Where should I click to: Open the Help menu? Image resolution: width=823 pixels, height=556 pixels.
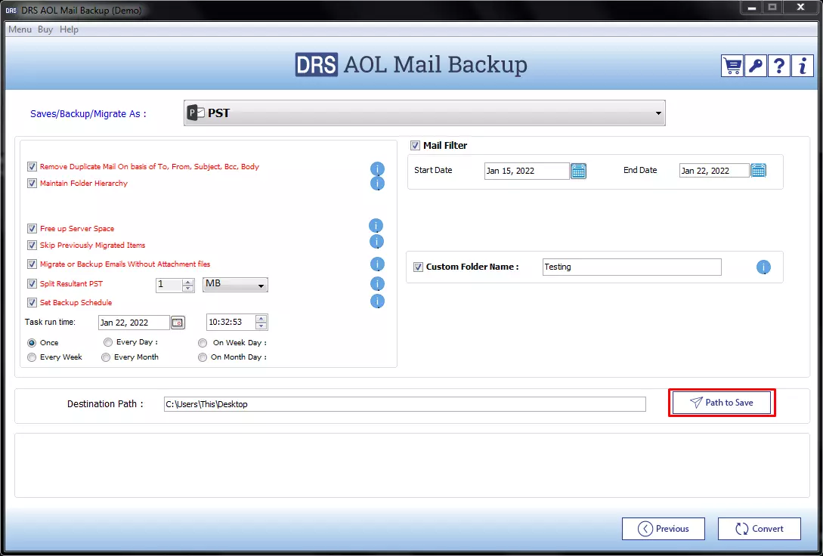tap(69, 29)
